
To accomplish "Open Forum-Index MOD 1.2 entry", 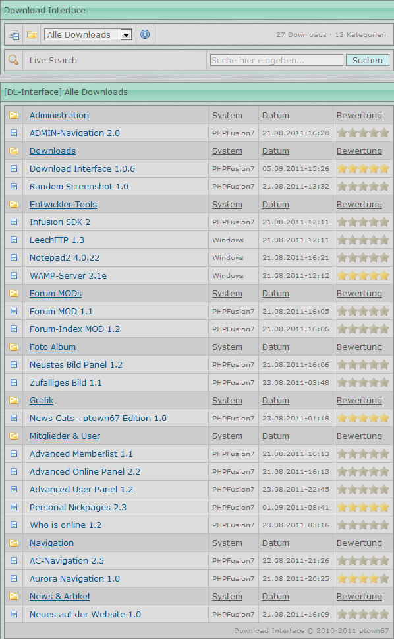I will [74, 329].
